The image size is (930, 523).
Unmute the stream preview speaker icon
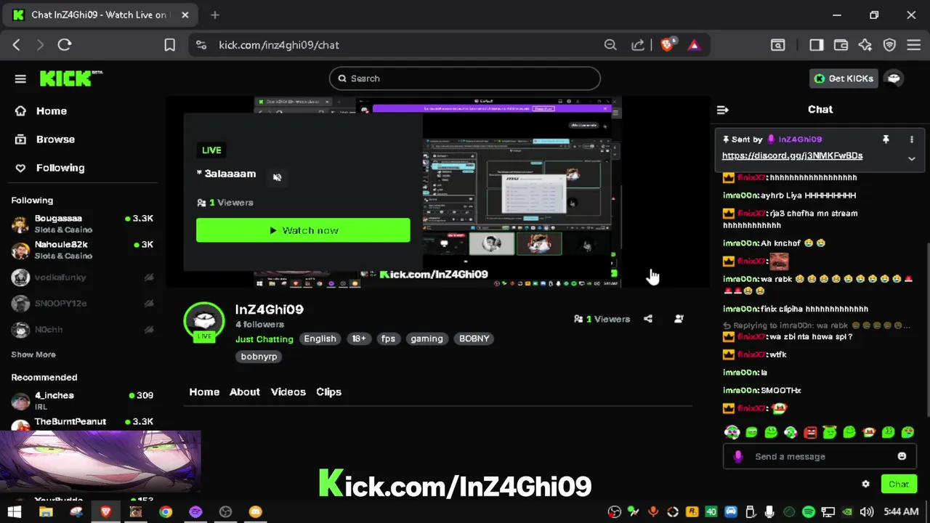click(277, 177)
